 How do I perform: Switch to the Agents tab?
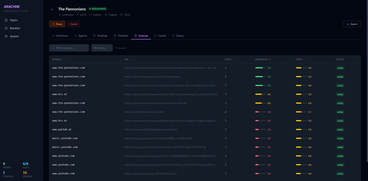click(x=80, y=36)
